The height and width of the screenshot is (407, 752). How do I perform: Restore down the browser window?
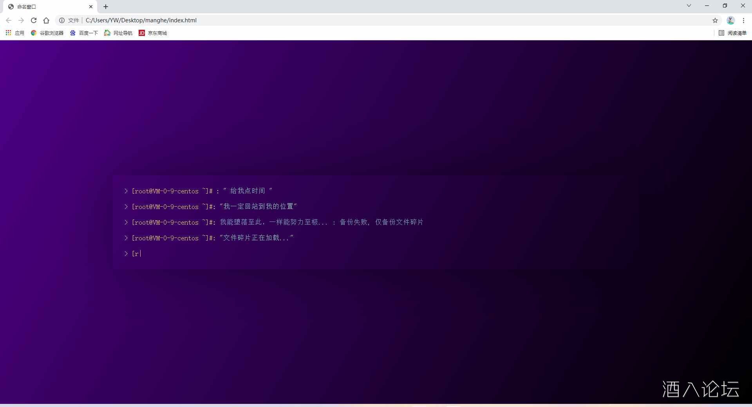725,5
